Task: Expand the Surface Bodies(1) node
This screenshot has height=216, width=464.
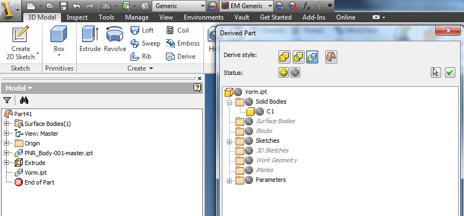Action: (x=7, y=124)
